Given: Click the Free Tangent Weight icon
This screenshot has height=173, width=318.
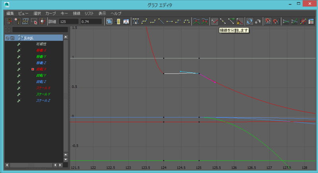Looking at the screenshot, I should (231, 22).
